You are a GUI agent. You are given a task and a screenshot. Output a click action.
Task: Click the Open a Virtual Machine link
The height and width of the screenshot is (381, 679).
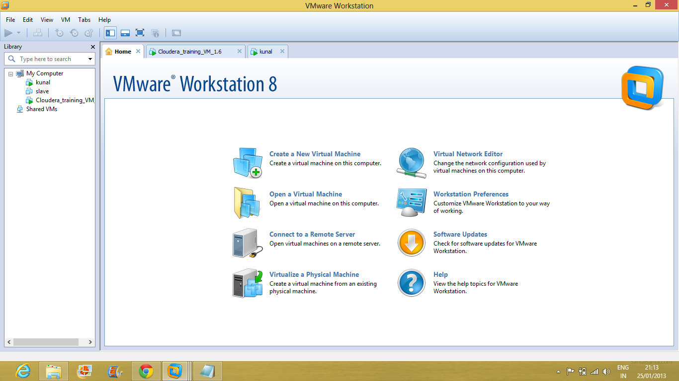pos(306,194)
